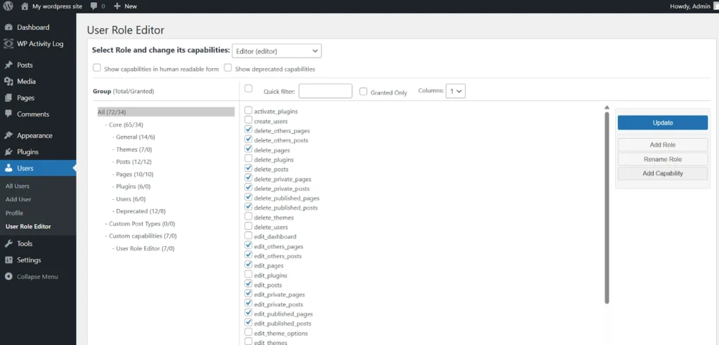This screenshot has height=345, width=719.
Task: Open the All Users submenu item
Action: click(x=18, y=187)
